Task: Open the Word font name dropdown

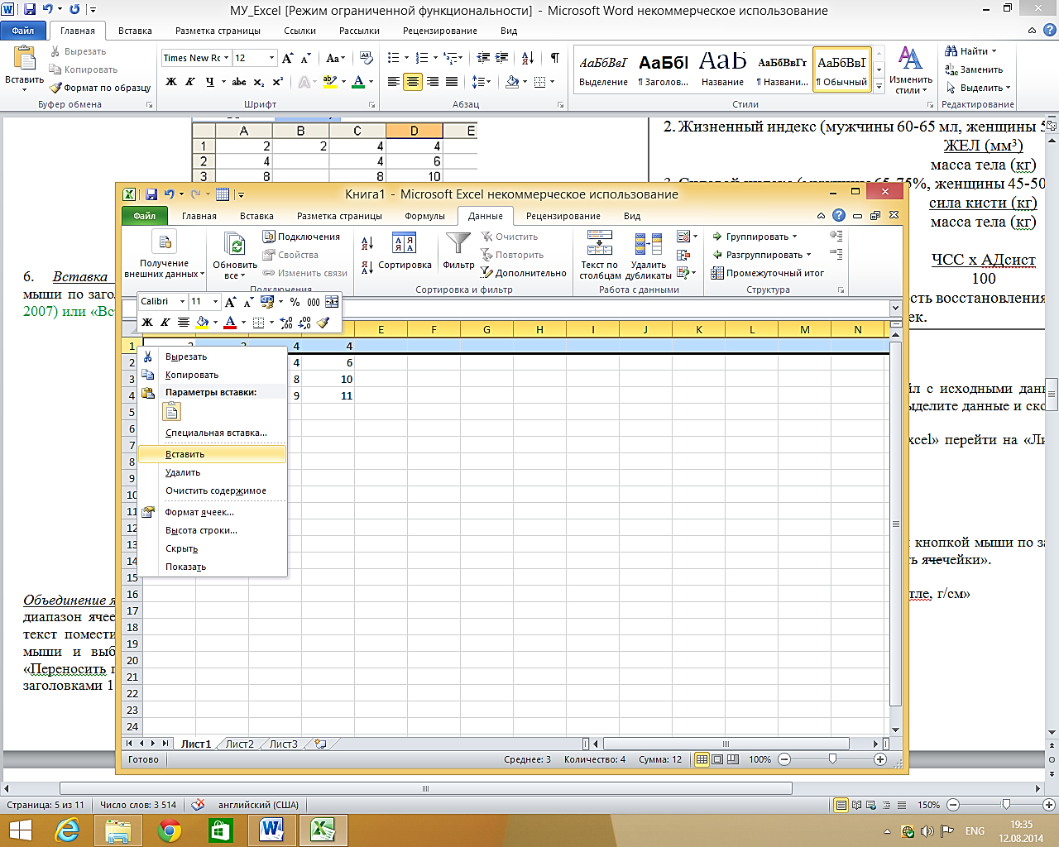Action: (226, 58)
